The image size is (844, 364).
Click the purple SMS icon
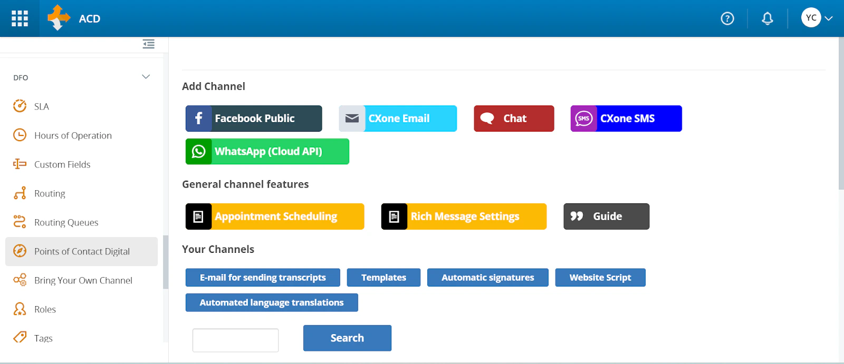coord(583,119)
